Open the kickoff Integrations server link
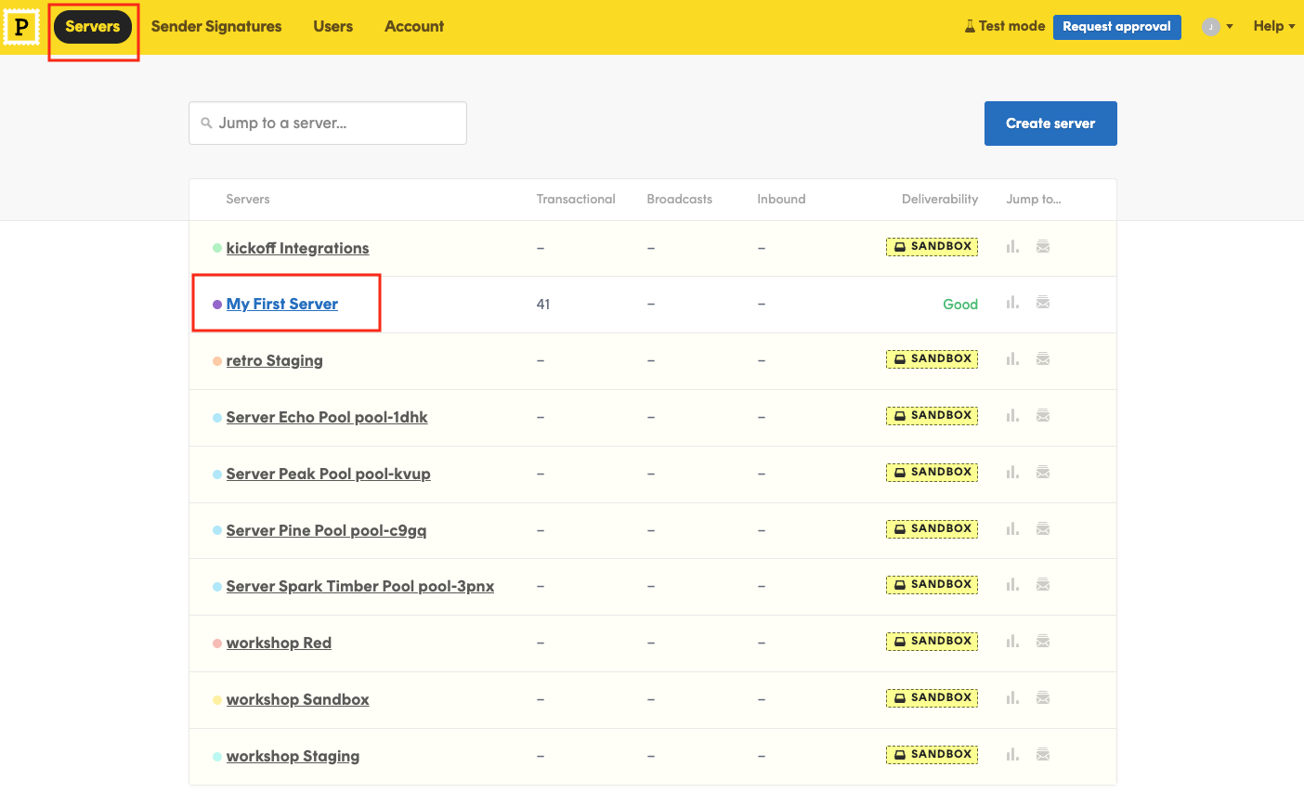 click(297, 248)
